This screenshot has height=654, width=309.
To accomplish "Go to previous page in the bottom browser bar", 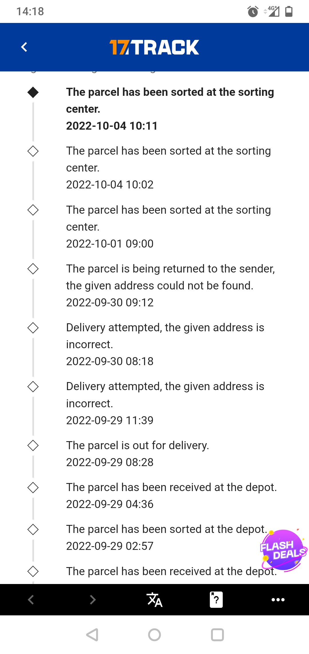I will [31, 600].
